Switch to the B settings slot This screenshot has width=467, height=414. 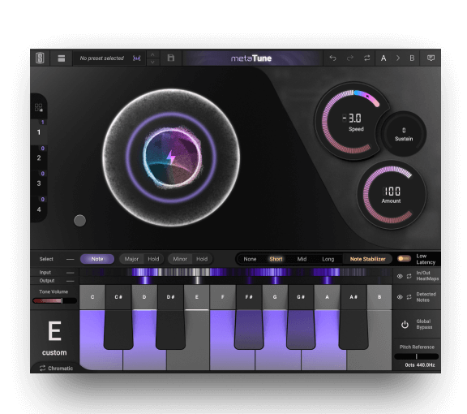tap(412, 58)
